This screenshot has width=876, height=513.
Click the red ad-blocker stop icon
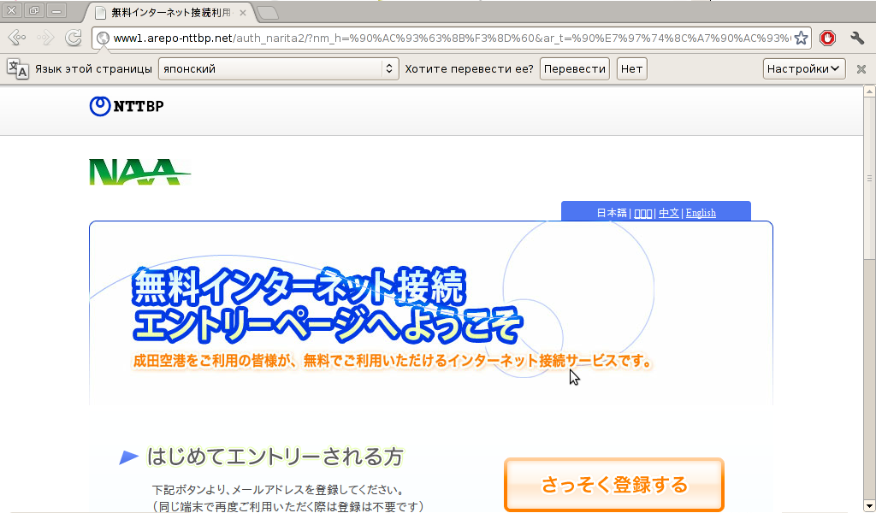pyautogui.click(x=827, y=38)
